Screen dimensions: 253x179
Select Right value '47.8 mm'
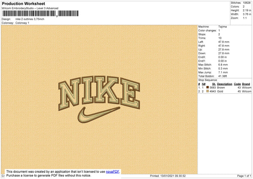point(224,46)
